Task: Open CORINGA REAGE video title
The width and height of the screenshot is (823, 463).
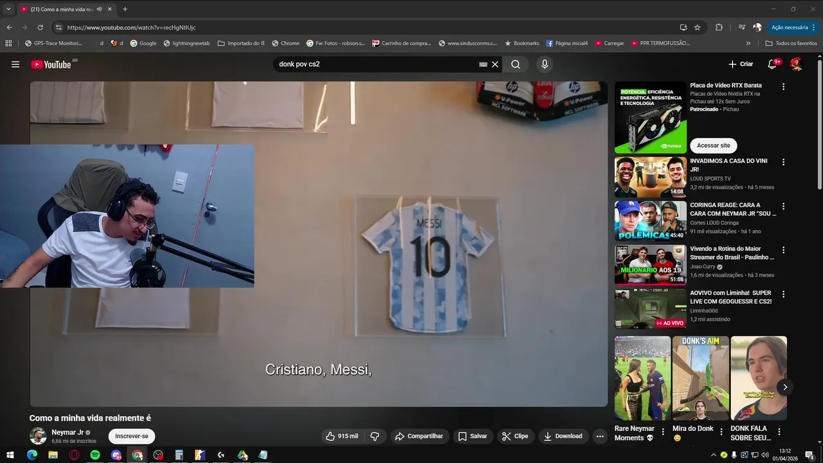Action: point(732,209)
